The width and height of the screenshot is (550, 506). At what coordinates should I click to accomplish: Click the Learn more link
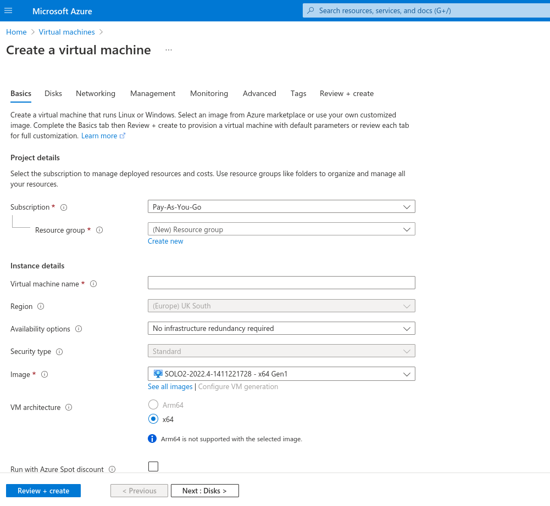pos(99,136)
